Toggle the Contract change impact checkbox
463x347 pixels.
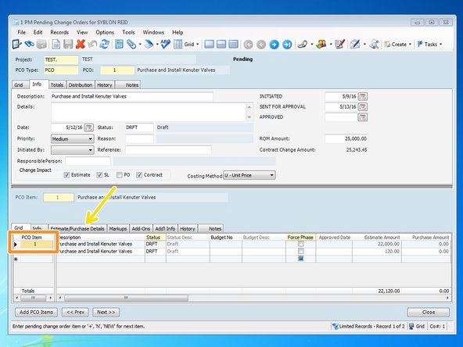[139, 175]
